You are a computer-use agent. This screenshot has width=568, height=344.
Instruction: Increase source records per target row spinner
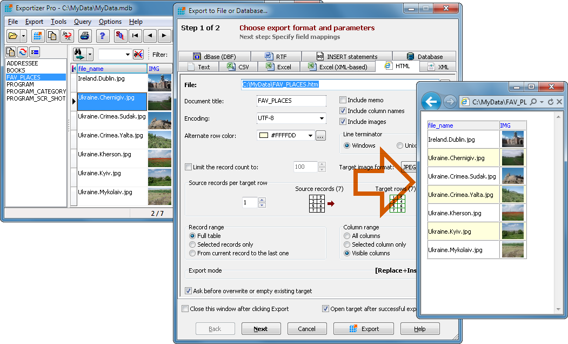[262, 200]
